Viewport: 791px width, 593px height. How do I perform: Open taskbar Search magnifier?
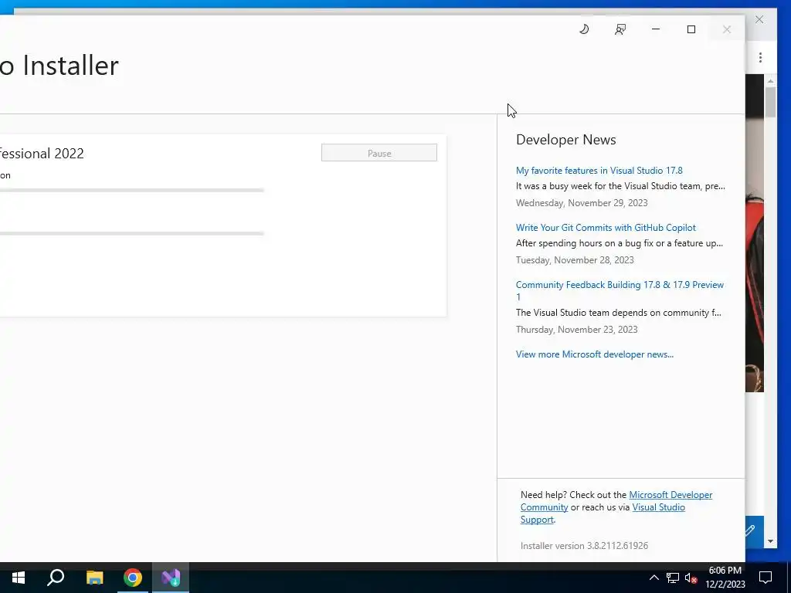56,578
